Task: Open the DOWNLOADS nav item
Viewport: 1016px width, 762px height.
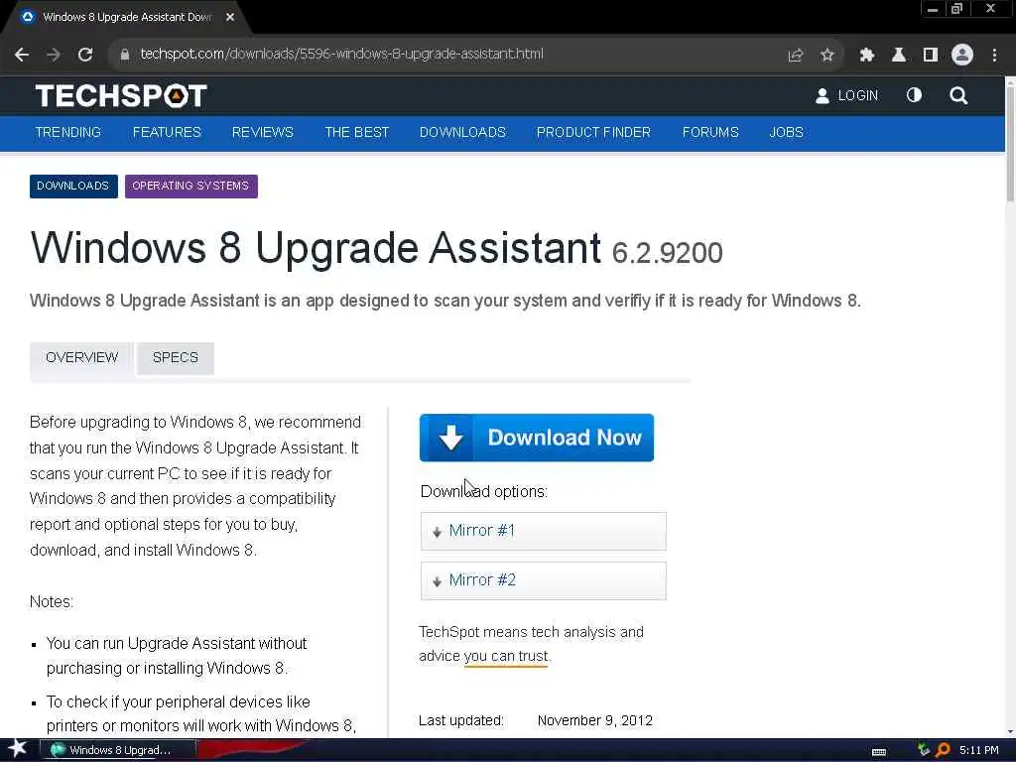Action: (x=462, y=132)
